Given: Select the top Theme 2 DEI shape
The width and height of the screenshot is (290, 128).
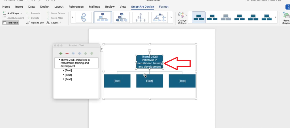Looking at the screenshot, I should tap(150, 62).
